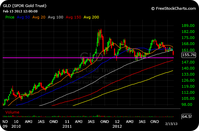
Task: Click the 119.00 price axis label
Action: tap(188, 86)
